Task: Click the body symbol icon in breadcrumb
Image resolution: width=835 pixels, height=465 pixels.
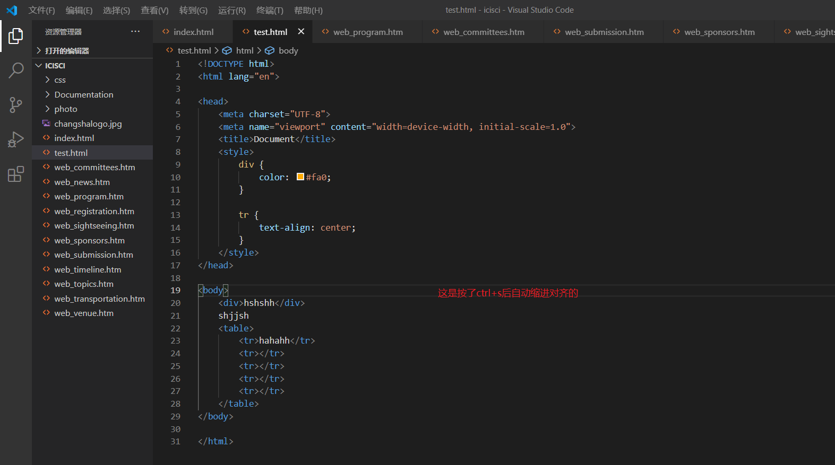Action: point(270,50)
